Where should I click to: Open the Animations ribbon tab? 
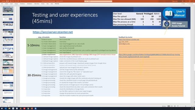tap(30, 4)
